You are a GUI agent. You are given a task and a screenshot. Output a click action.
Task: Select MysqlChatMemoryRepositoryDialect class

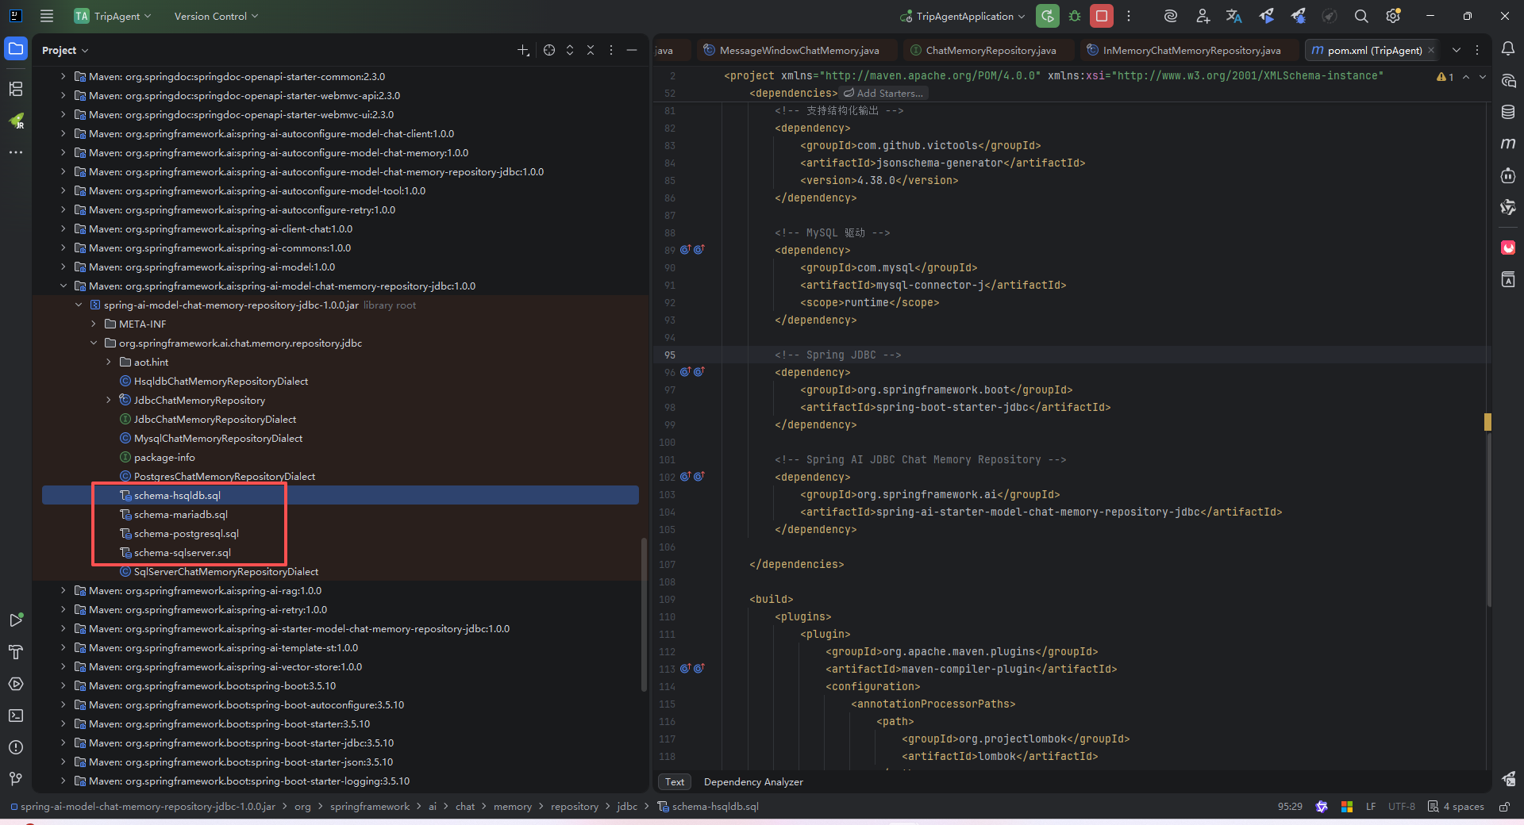click(218, 439)
